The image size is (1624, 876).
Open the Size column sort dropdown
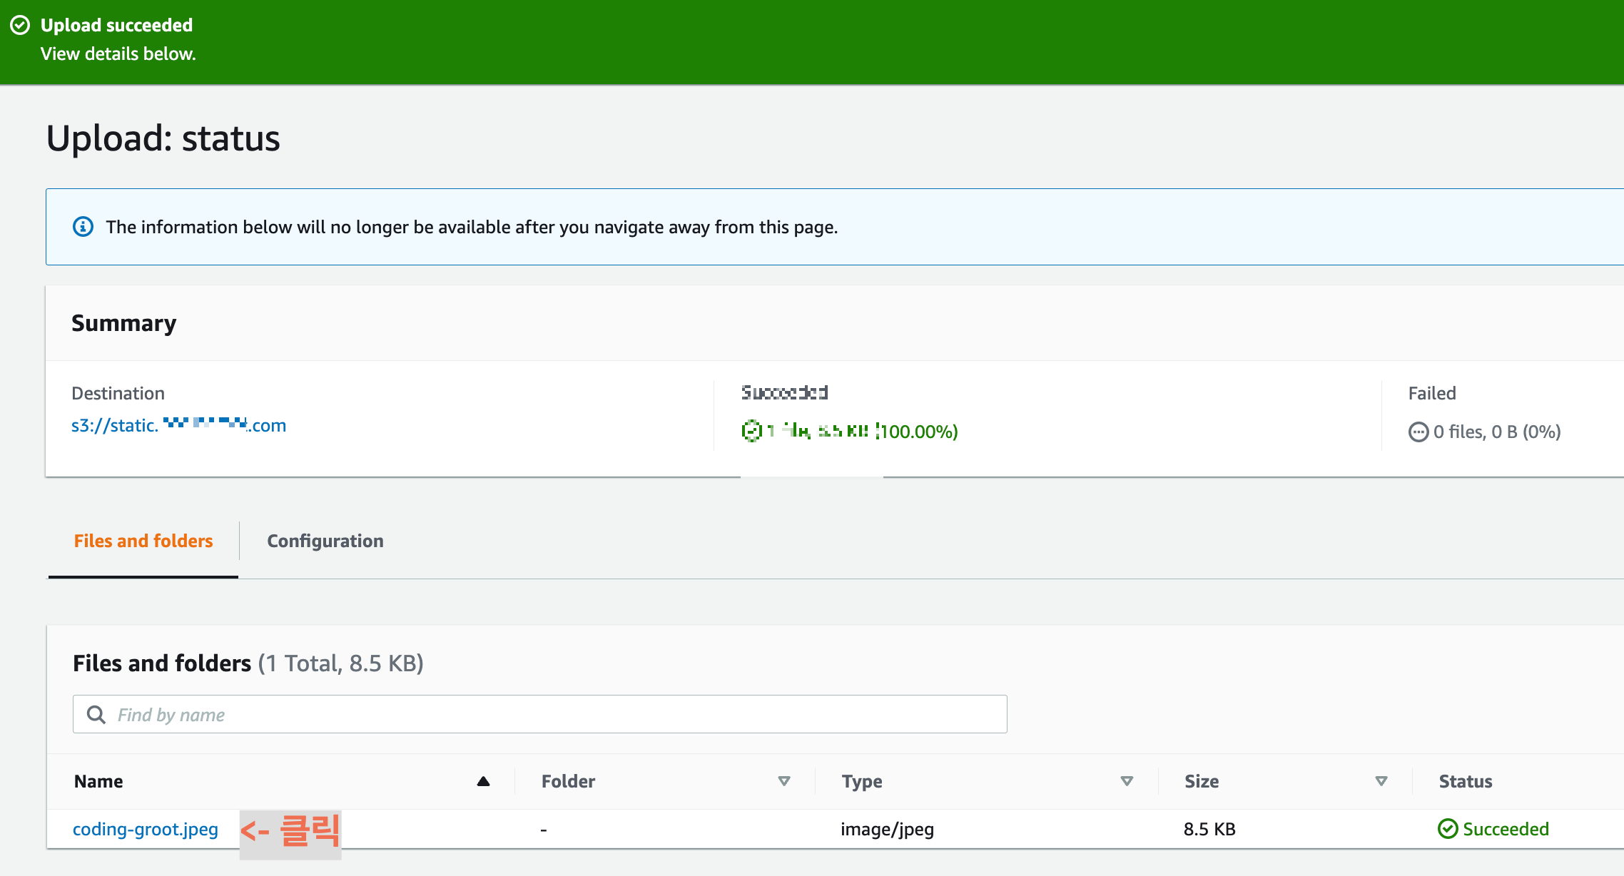point(1381,781)
